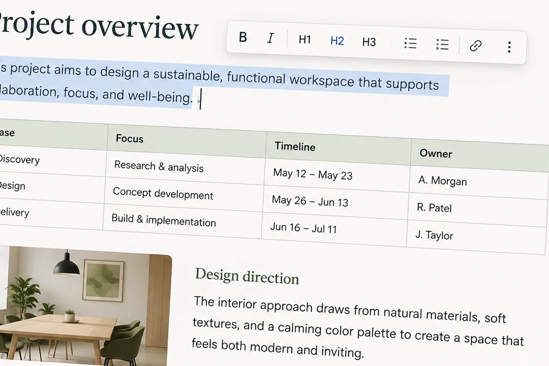
Task: Click the Jun 16 – Jul 11 cell
Action: coord(334,229)
